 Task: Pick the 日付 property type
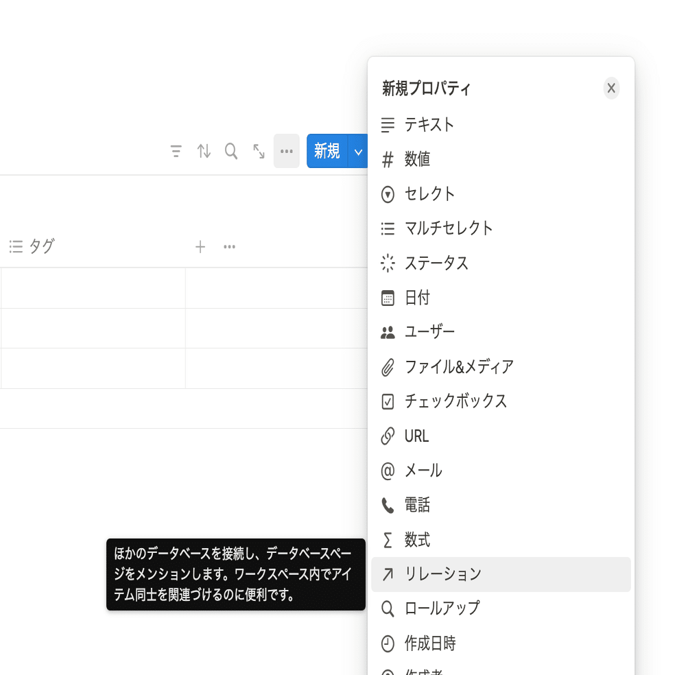coord(501,298)
